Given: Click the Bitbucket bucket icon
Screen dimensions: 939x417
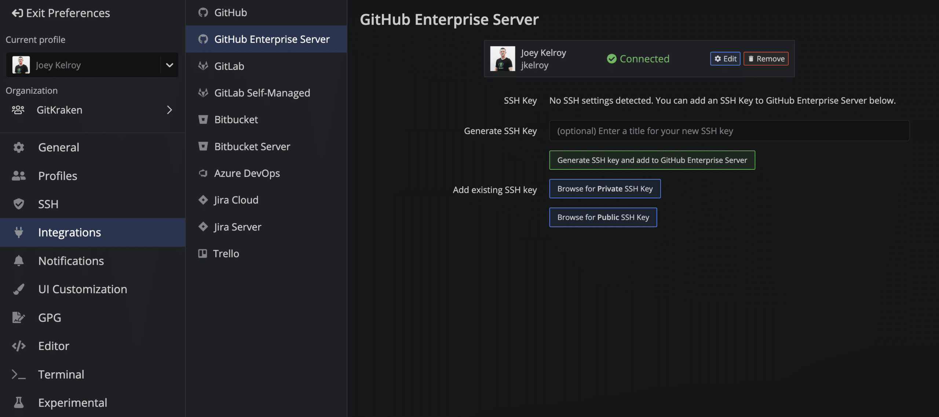Looking at the screenshot, I should tap(203, 119).
